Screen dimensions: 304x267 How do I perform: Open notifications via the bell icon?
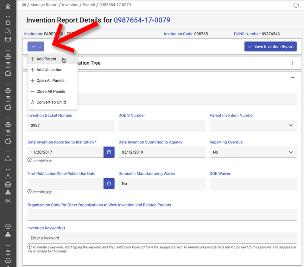pyautogui.click(x=8, y=22)
